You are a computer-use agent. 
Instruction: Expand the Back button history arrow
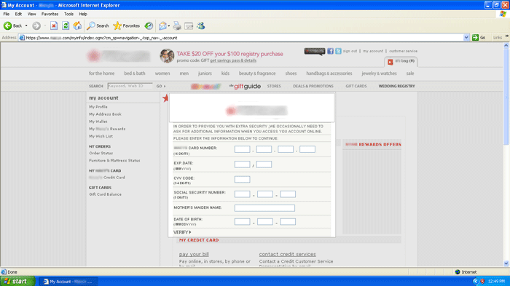[26, 25]
